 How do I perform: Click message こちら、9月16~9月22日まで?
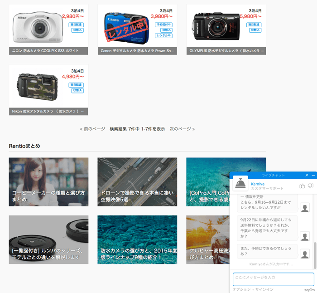[x=267, y=203]
